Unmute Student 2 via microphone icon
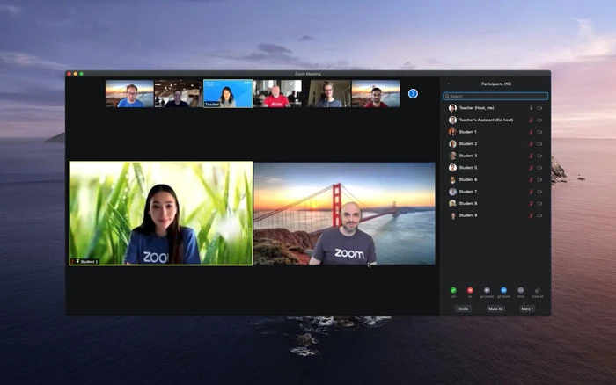The width and height of the screenshot is (616, 385). pyautogui.click(x=531, y=143)
